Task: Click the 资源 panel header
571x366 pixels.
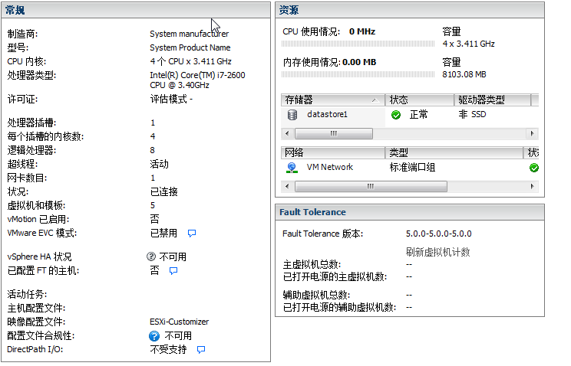Action: (x=410, y=10)
